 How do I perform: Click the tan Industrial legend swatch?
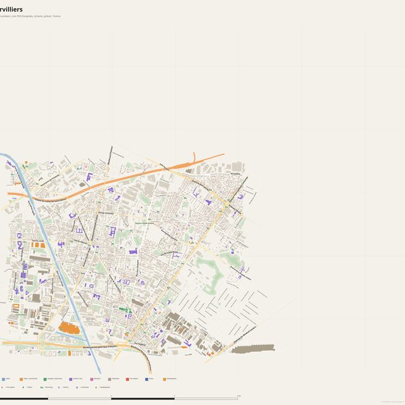(109, 379)
